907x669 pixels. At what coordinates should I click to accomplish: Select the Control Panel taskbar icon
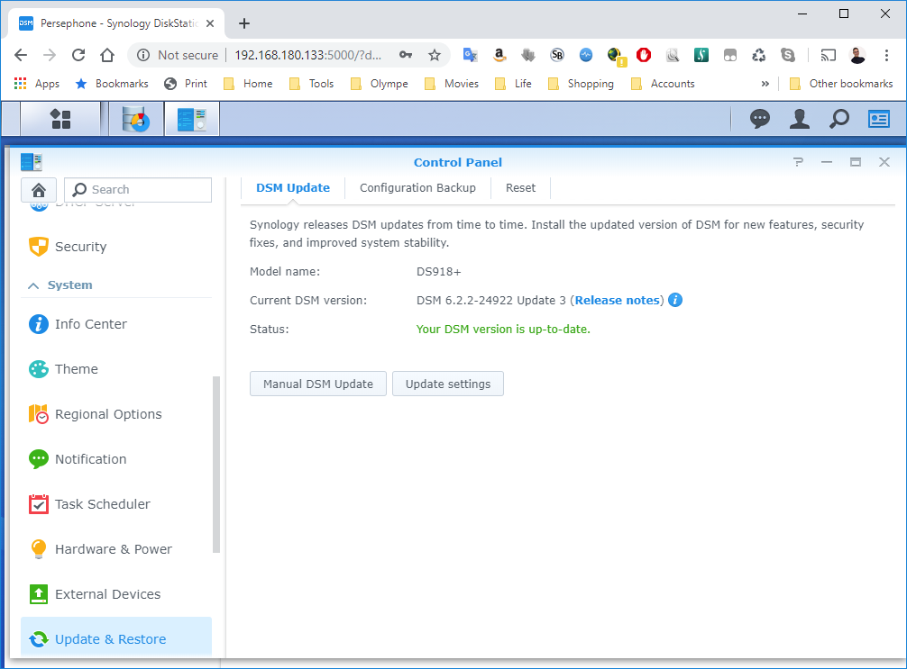click(191, 119)
